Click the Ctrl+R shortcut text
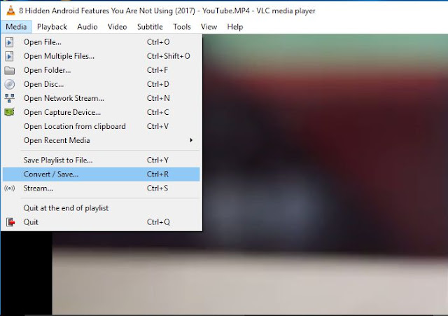The height and width of the screenshot is (316, 448). click(x=157, y=174)
